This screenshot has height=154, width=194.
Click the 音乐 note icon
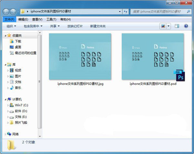(x=12, y=88)
